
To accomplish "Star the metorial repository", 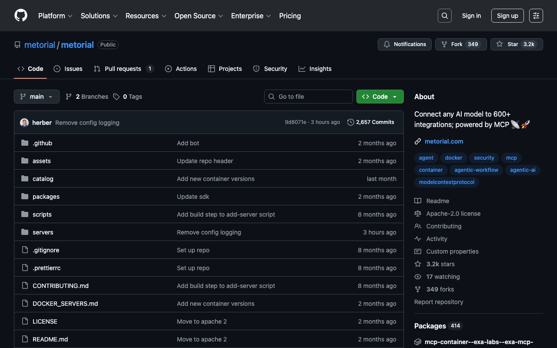I will [x=507, y=44].
